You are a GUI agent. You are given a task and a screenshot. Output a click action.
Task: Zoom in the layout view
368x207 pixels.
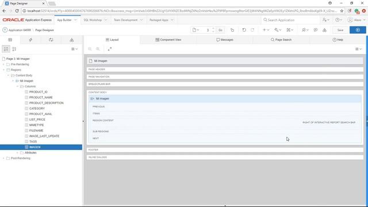tap(98, 49)
